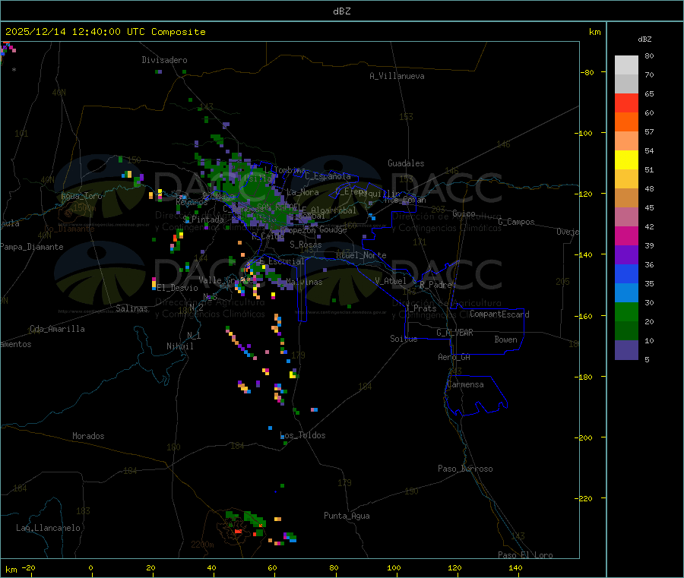Click the yellow echo cell above route 179
The height and width of the screenshot is (578, 684).
[293, 374]
